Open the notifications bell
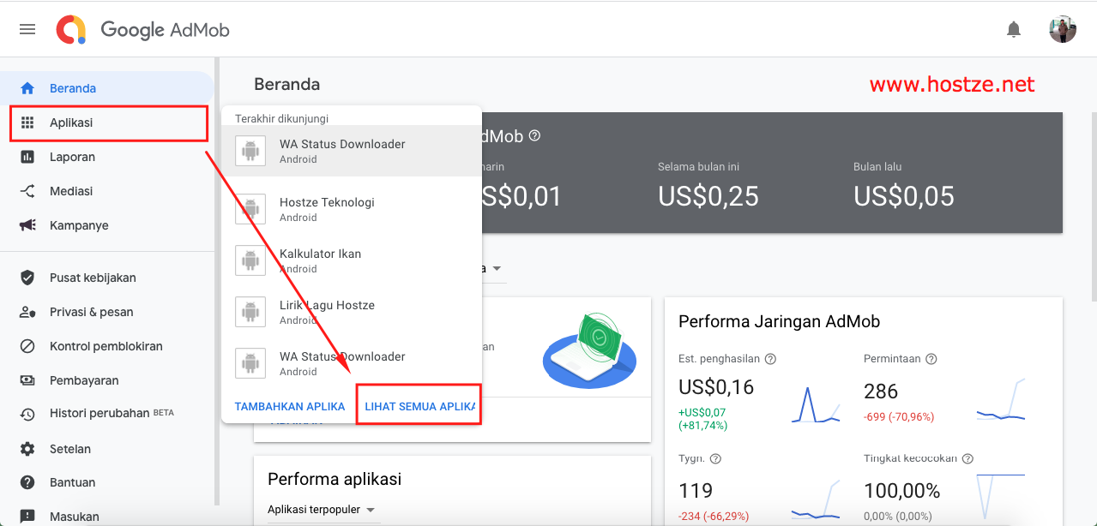The height and width of the screenshot is (526, 1097). [x=1014, y=30]
